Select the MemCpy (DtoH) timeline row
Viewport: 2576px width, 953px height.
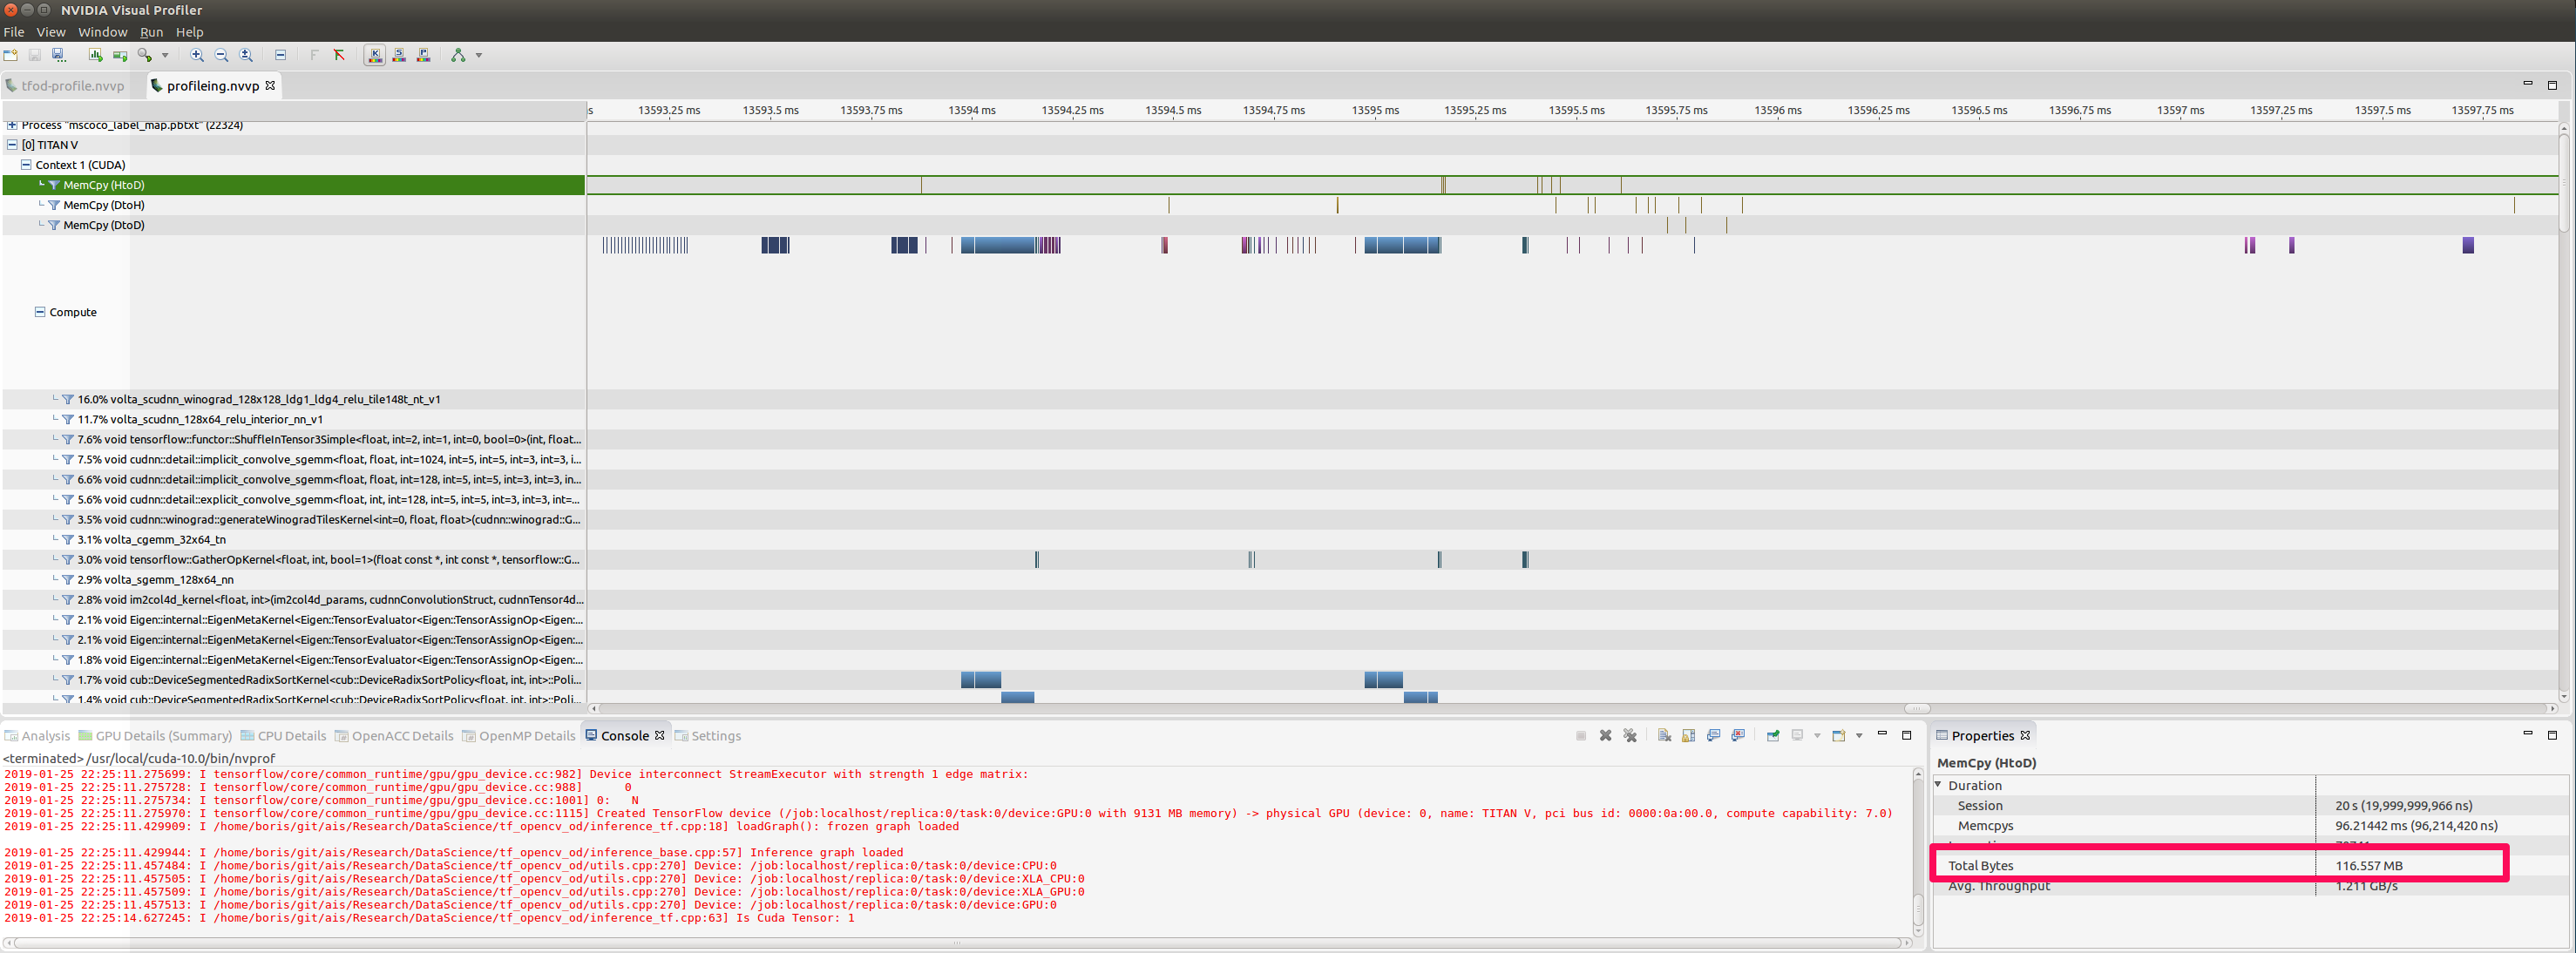104,205
